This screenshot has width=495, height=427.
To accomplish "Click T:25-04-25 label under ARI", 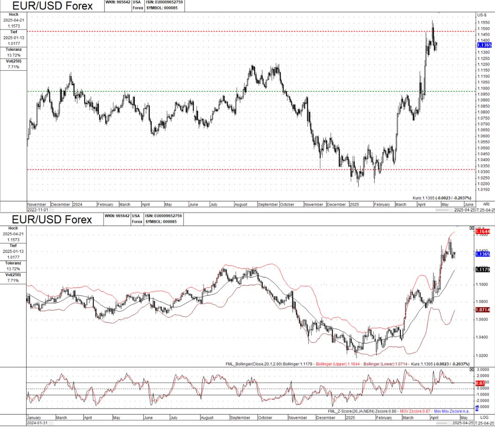I will (486, 210).
